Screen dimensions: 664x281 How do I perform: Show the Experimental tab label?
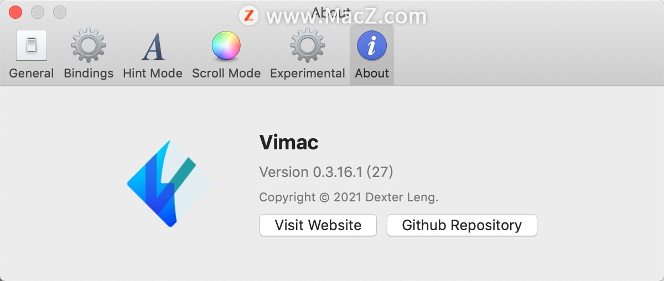(x=308, y=73)
